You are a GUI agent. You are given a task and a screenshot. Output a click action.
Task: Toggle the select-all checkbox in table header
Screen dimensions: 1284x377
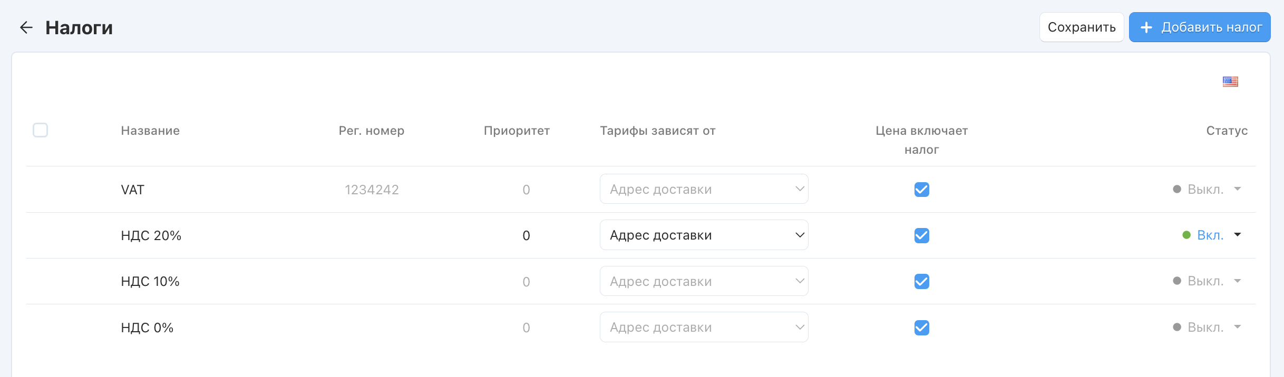tap(41, 130)
